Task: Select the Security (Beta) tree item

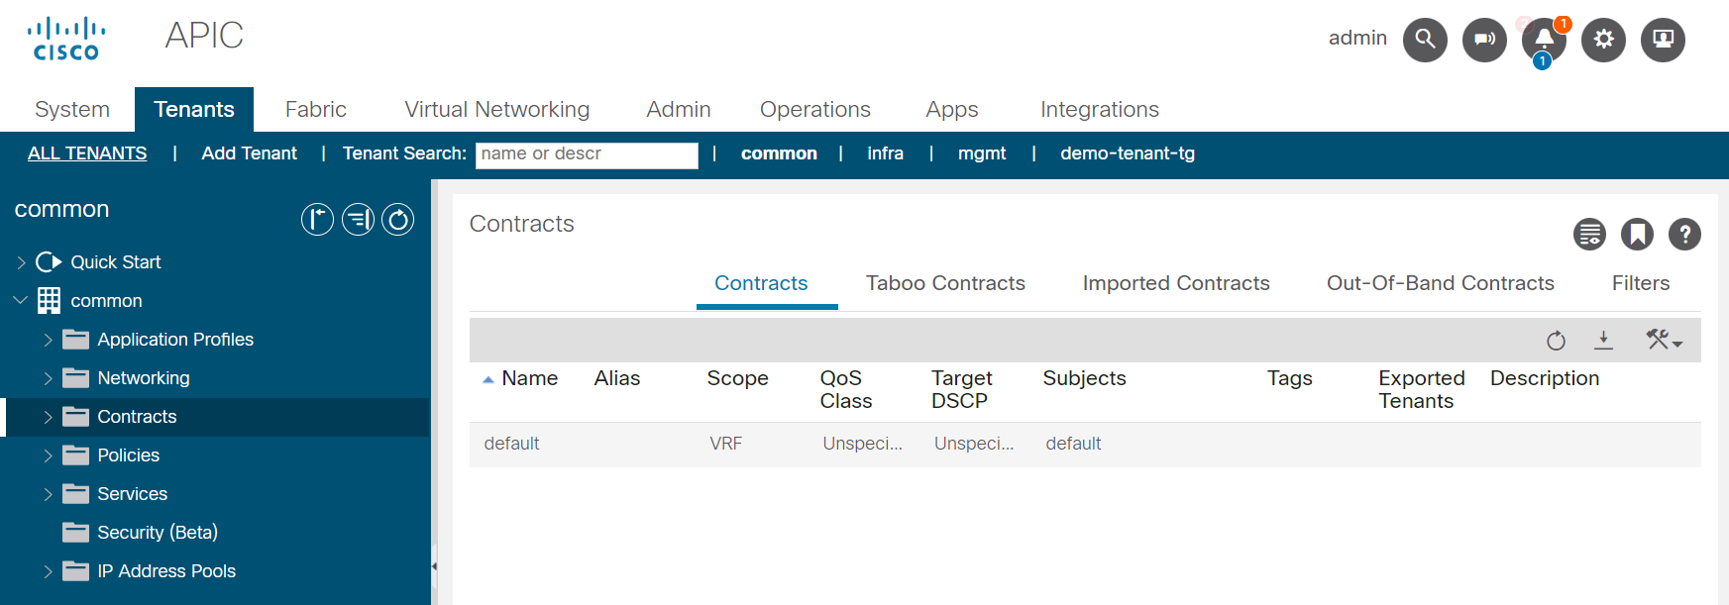Action: click(x=157, y=533)
